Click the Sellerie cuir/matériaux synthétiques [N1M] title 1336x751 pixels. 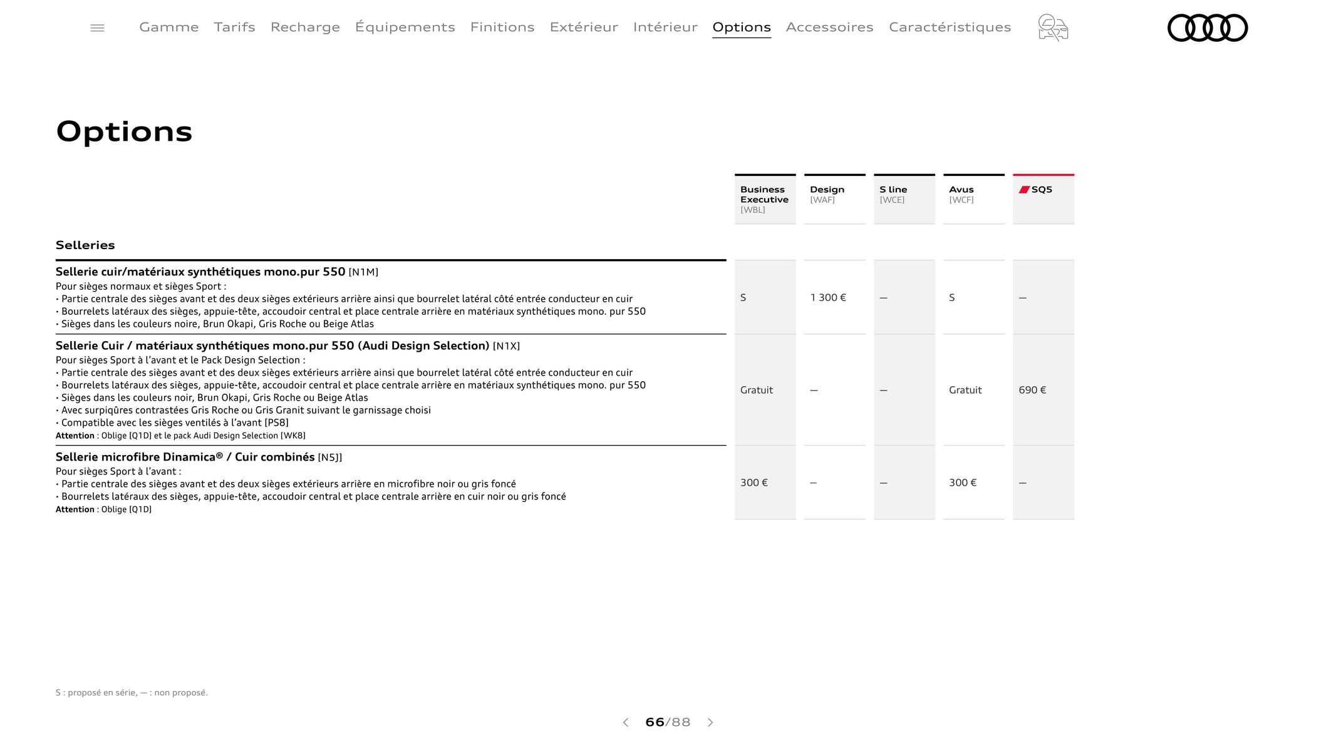point(217,272)
